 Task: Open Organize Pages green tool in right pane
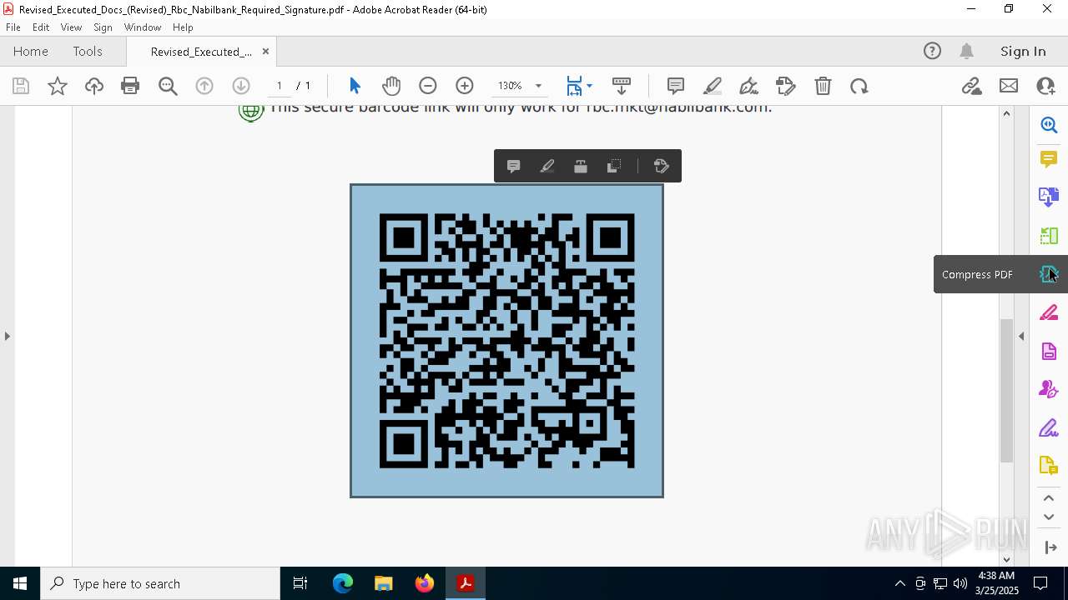tap(1049, 236)
